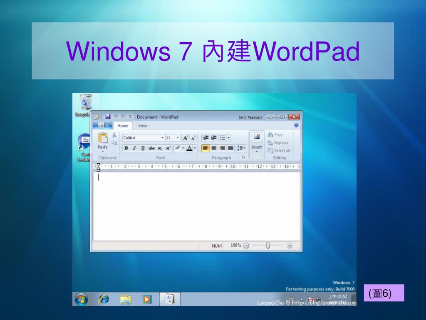Toggle Strikethrough formatting
Screen dimensions: 426x320
(x=151, y=148)
